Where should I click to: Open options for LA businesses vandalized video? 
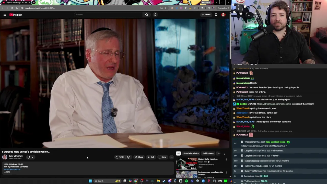pos(226,172)
